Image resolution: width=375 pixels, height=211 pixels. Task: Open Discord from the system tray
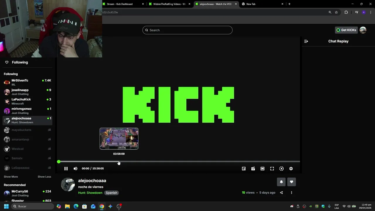292,206
